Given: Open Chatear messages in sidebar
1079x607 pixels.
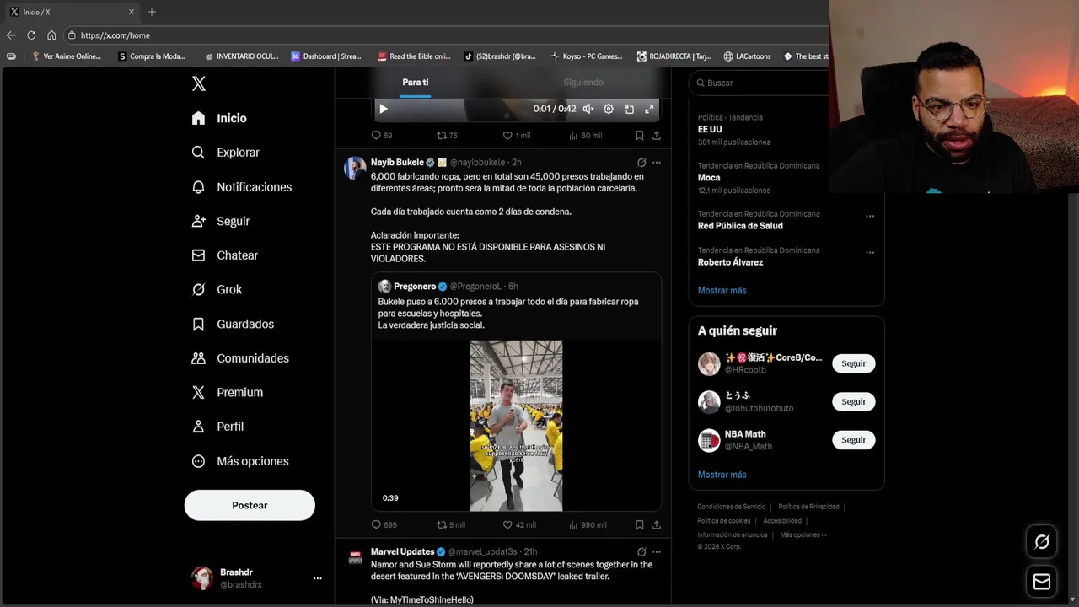Looking at the screenshot, I should tap(224, 255).
